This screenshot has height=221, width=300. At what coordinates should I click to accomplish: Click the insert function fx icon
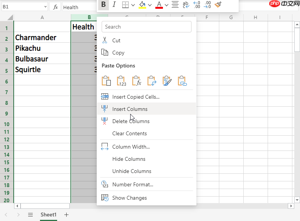(x=55, y=7)
